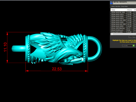Click the Calculate button
136x102 pixels.
[128, 46]
